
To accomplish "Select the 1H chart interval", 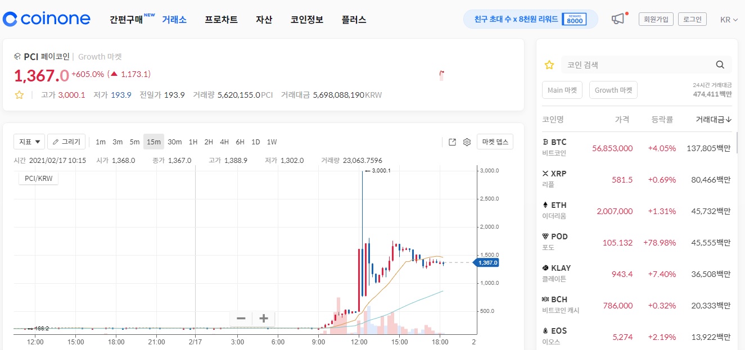I will pyautogui.click(x=193, y=142).
